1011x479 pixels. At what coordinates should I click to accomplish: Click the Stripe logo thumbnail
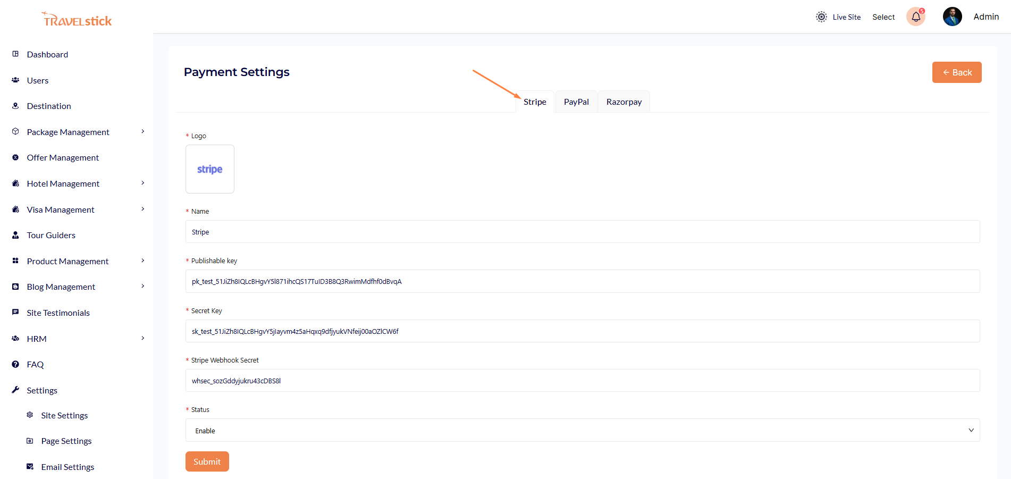click(210, 169)
